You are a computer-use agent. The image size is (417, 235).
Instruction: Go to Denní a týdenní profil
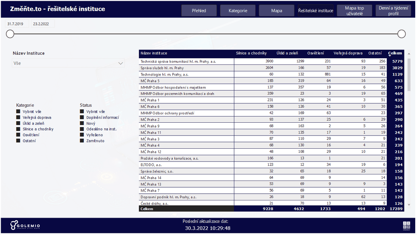coord(393,11)
